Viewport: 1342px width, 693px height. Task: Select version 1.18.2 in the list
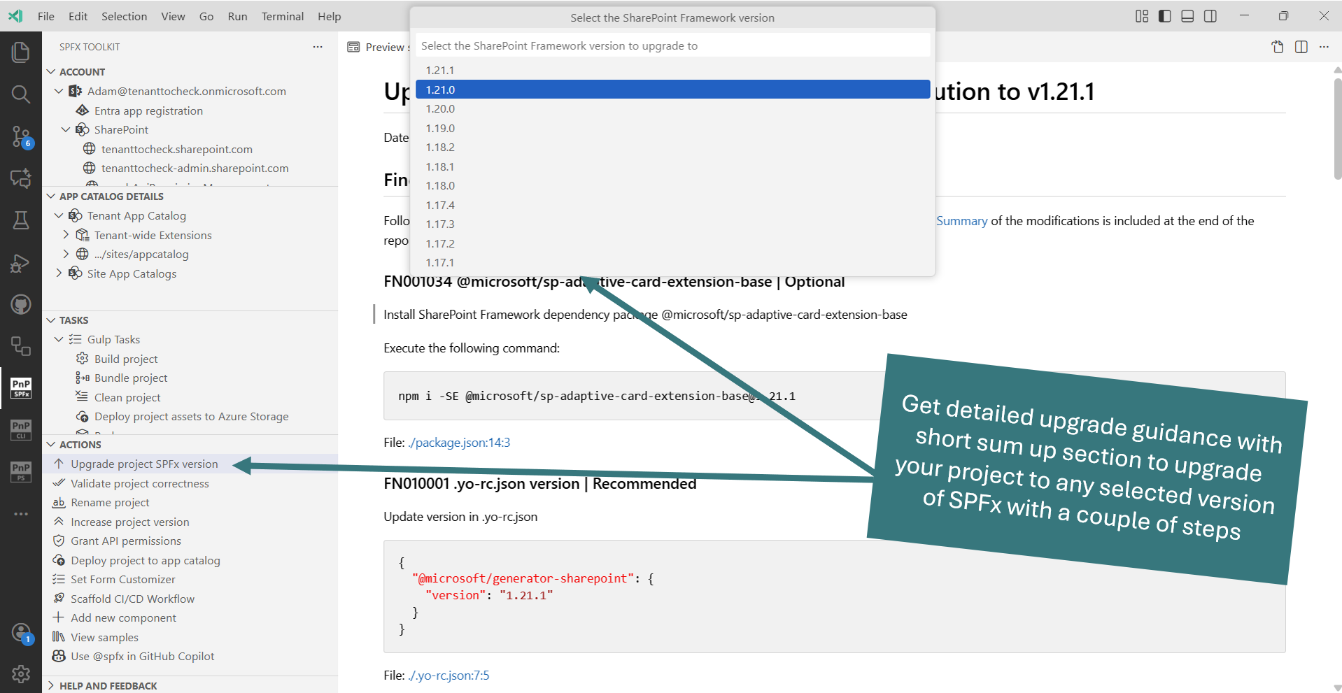click(673, 147)
